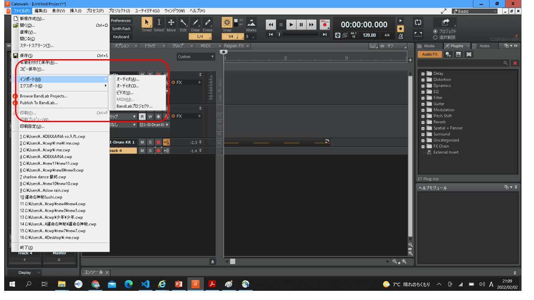Clear the plugin search with red X
Image resolution: width=534 pixels, height=300 pixels.
pyautogui.click(x=515, y=63)
